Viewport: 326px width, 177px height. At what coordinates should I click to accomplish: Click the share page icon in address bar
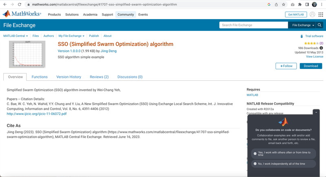point(276,4)
